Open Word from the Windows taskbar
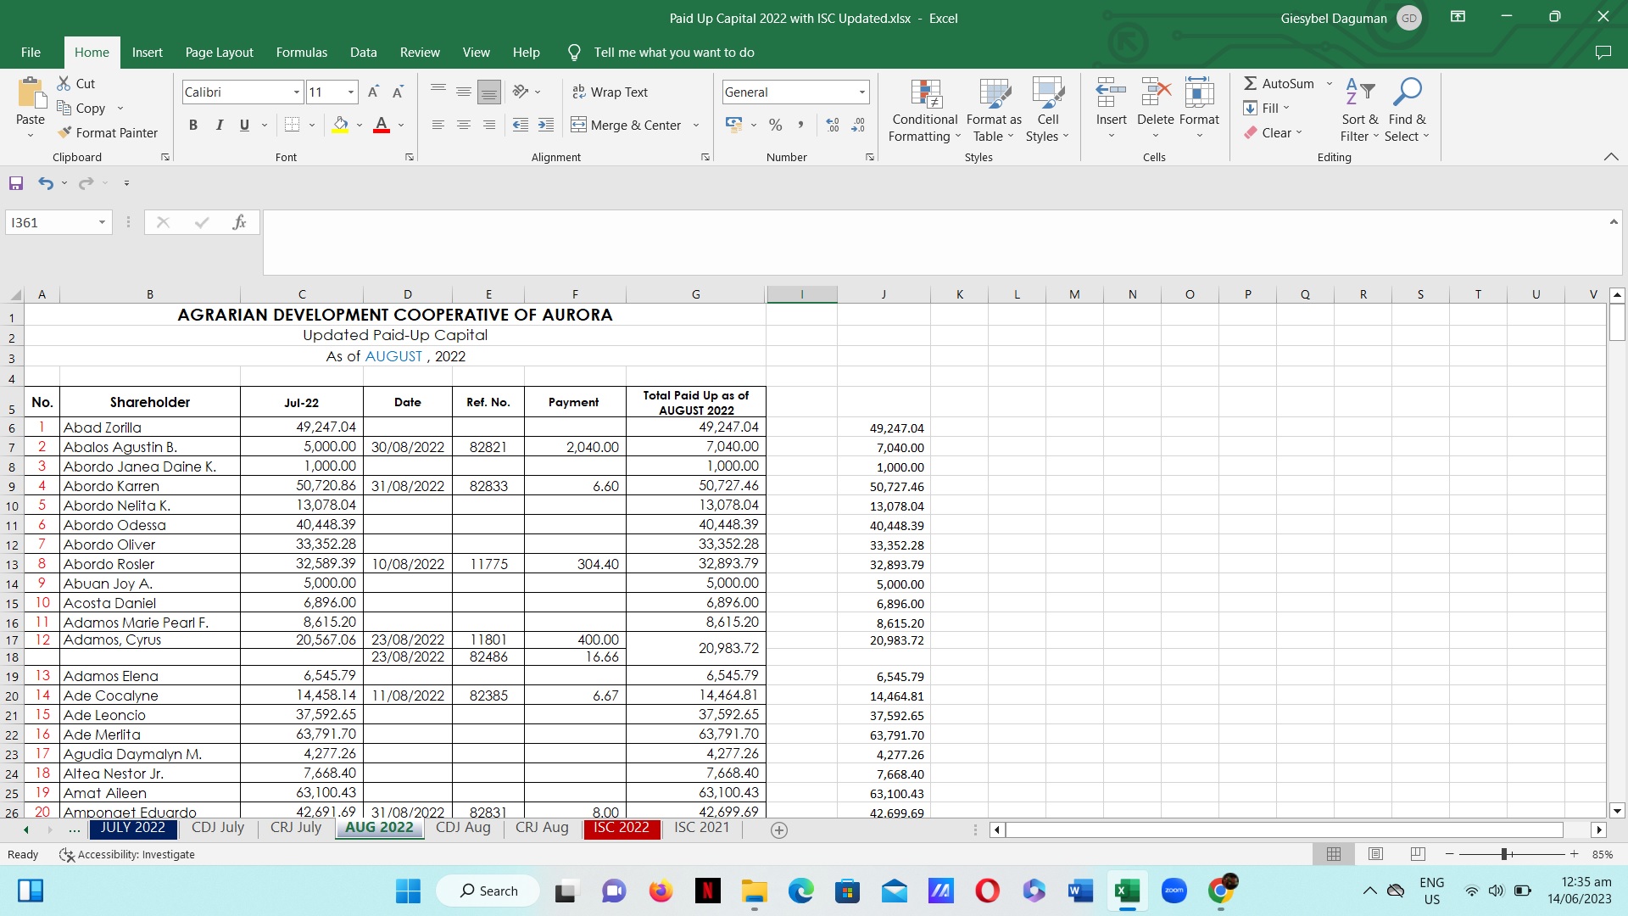 [1079, 891]
